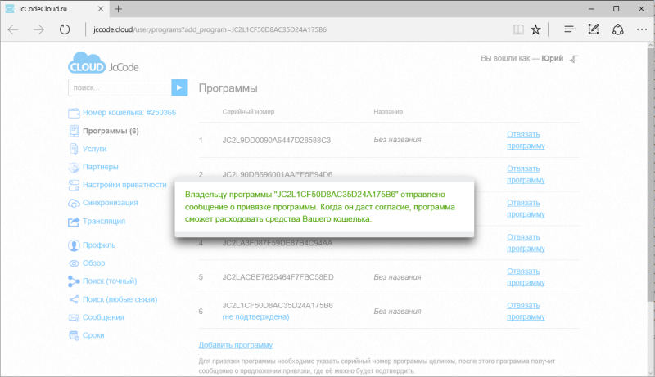
Task: Add page to favorites star icon
Action: click(x=535, y=29)
